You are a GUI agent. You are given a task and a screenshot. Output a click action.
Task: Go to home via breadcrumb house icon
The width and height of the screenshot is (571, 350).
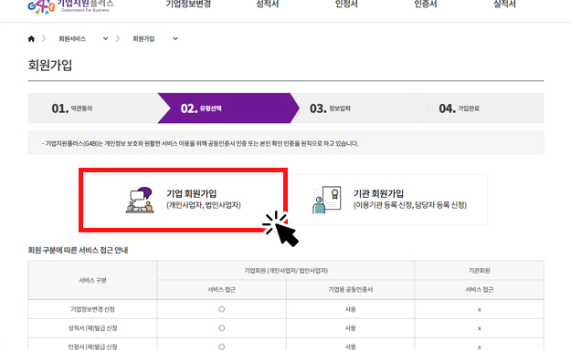pos(31,39)
